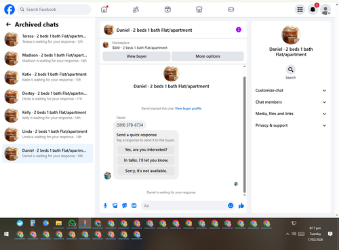This screenshot has width=339, height=250.
Task: Click View buyer button
Action: (x=136, y=56)
